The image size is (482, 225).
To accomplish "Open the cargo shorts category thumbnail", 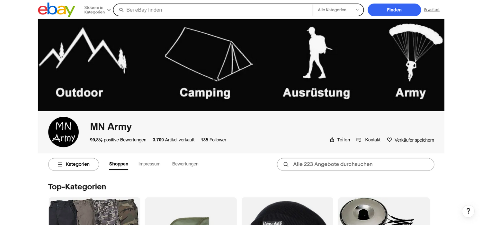I will click(x=94, y=211).
